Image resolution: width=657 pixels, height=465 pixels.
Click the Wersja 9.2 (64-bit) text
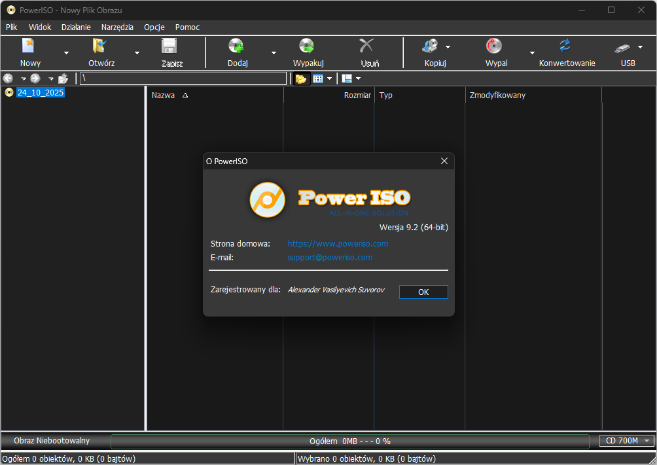click(x=414, y=228)
